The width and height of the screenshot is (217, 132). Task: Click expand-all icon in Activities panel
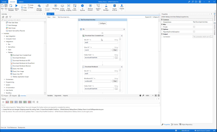3,17
